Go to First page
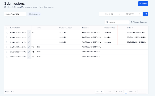This screenshot has width=155, height=96. [x=109, y=92]
